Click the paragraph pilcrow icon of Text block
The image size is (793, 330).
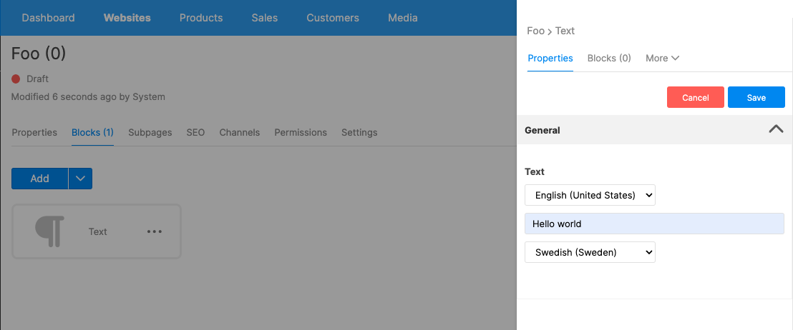49,231
